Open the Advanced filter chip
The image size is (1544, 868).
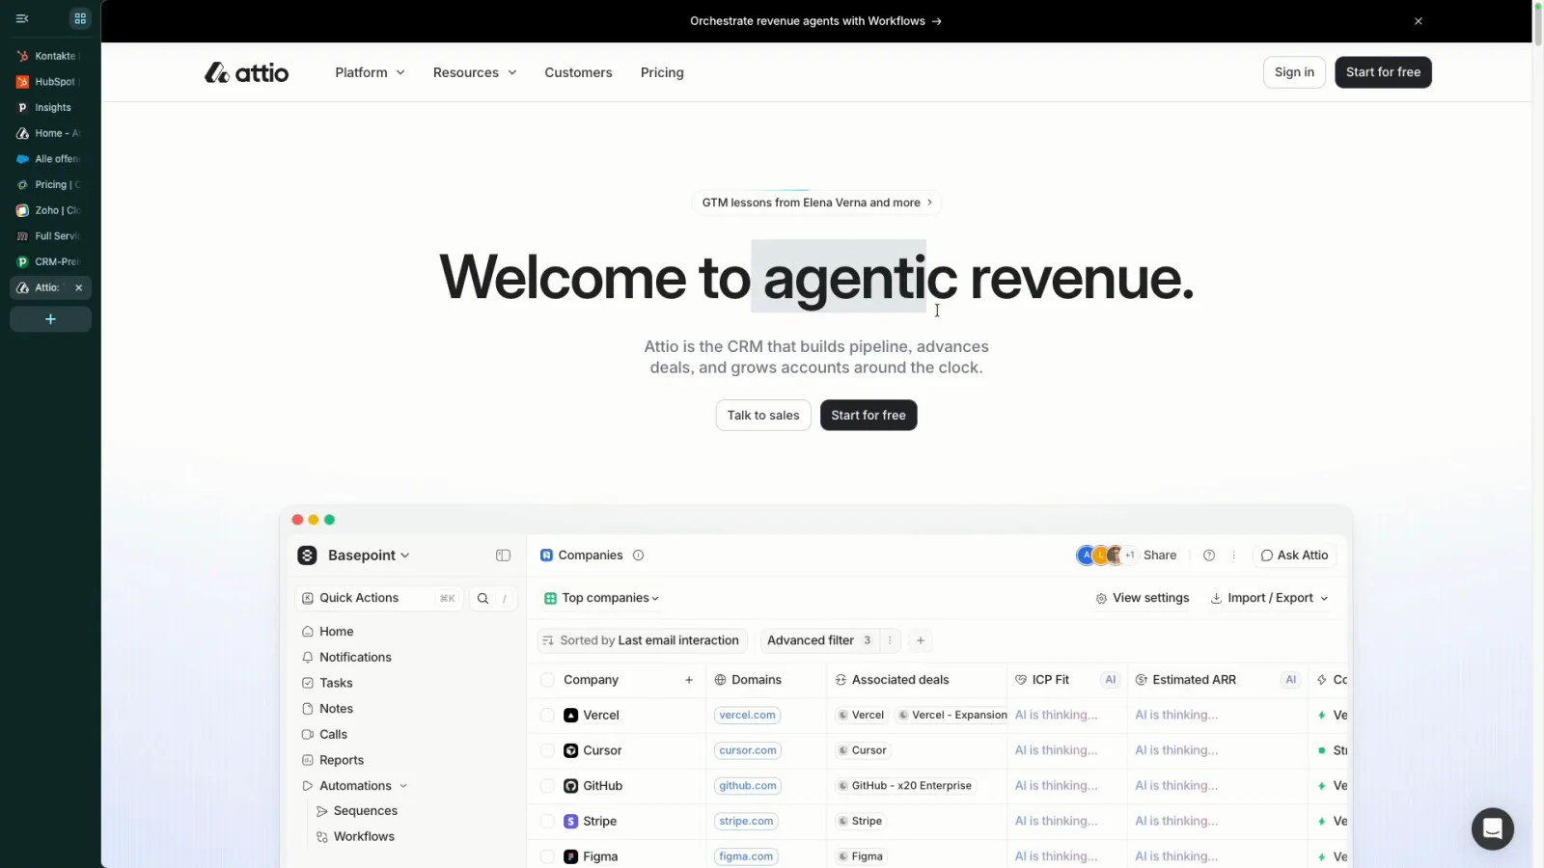click(x=818, y=640)
